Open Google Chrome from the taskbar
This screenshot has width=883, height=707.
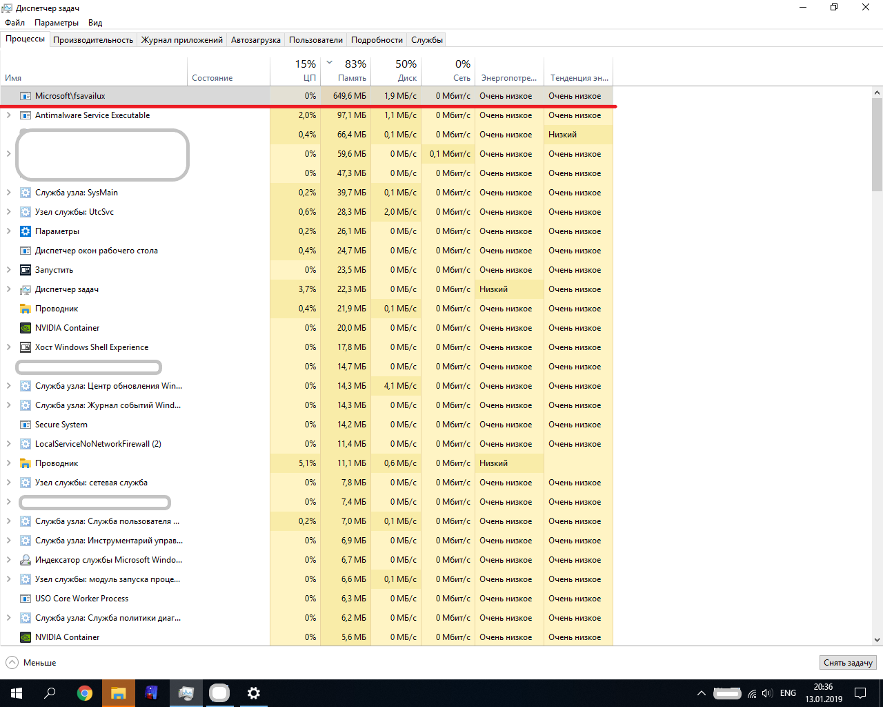tap(85, 693)
